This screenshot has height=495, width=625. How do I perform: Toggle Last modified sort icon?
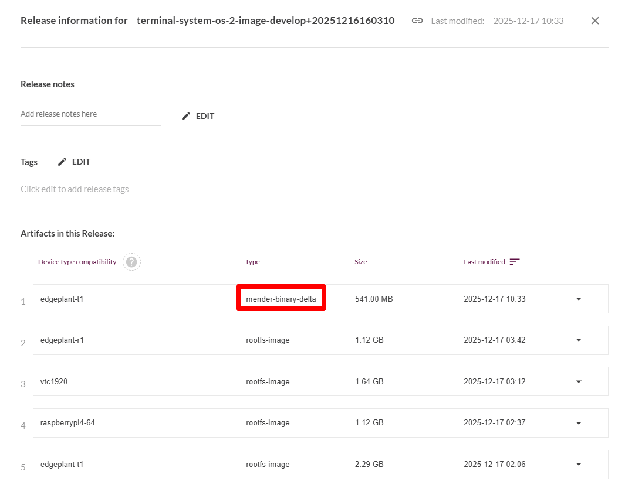click(x=514, y=262)
